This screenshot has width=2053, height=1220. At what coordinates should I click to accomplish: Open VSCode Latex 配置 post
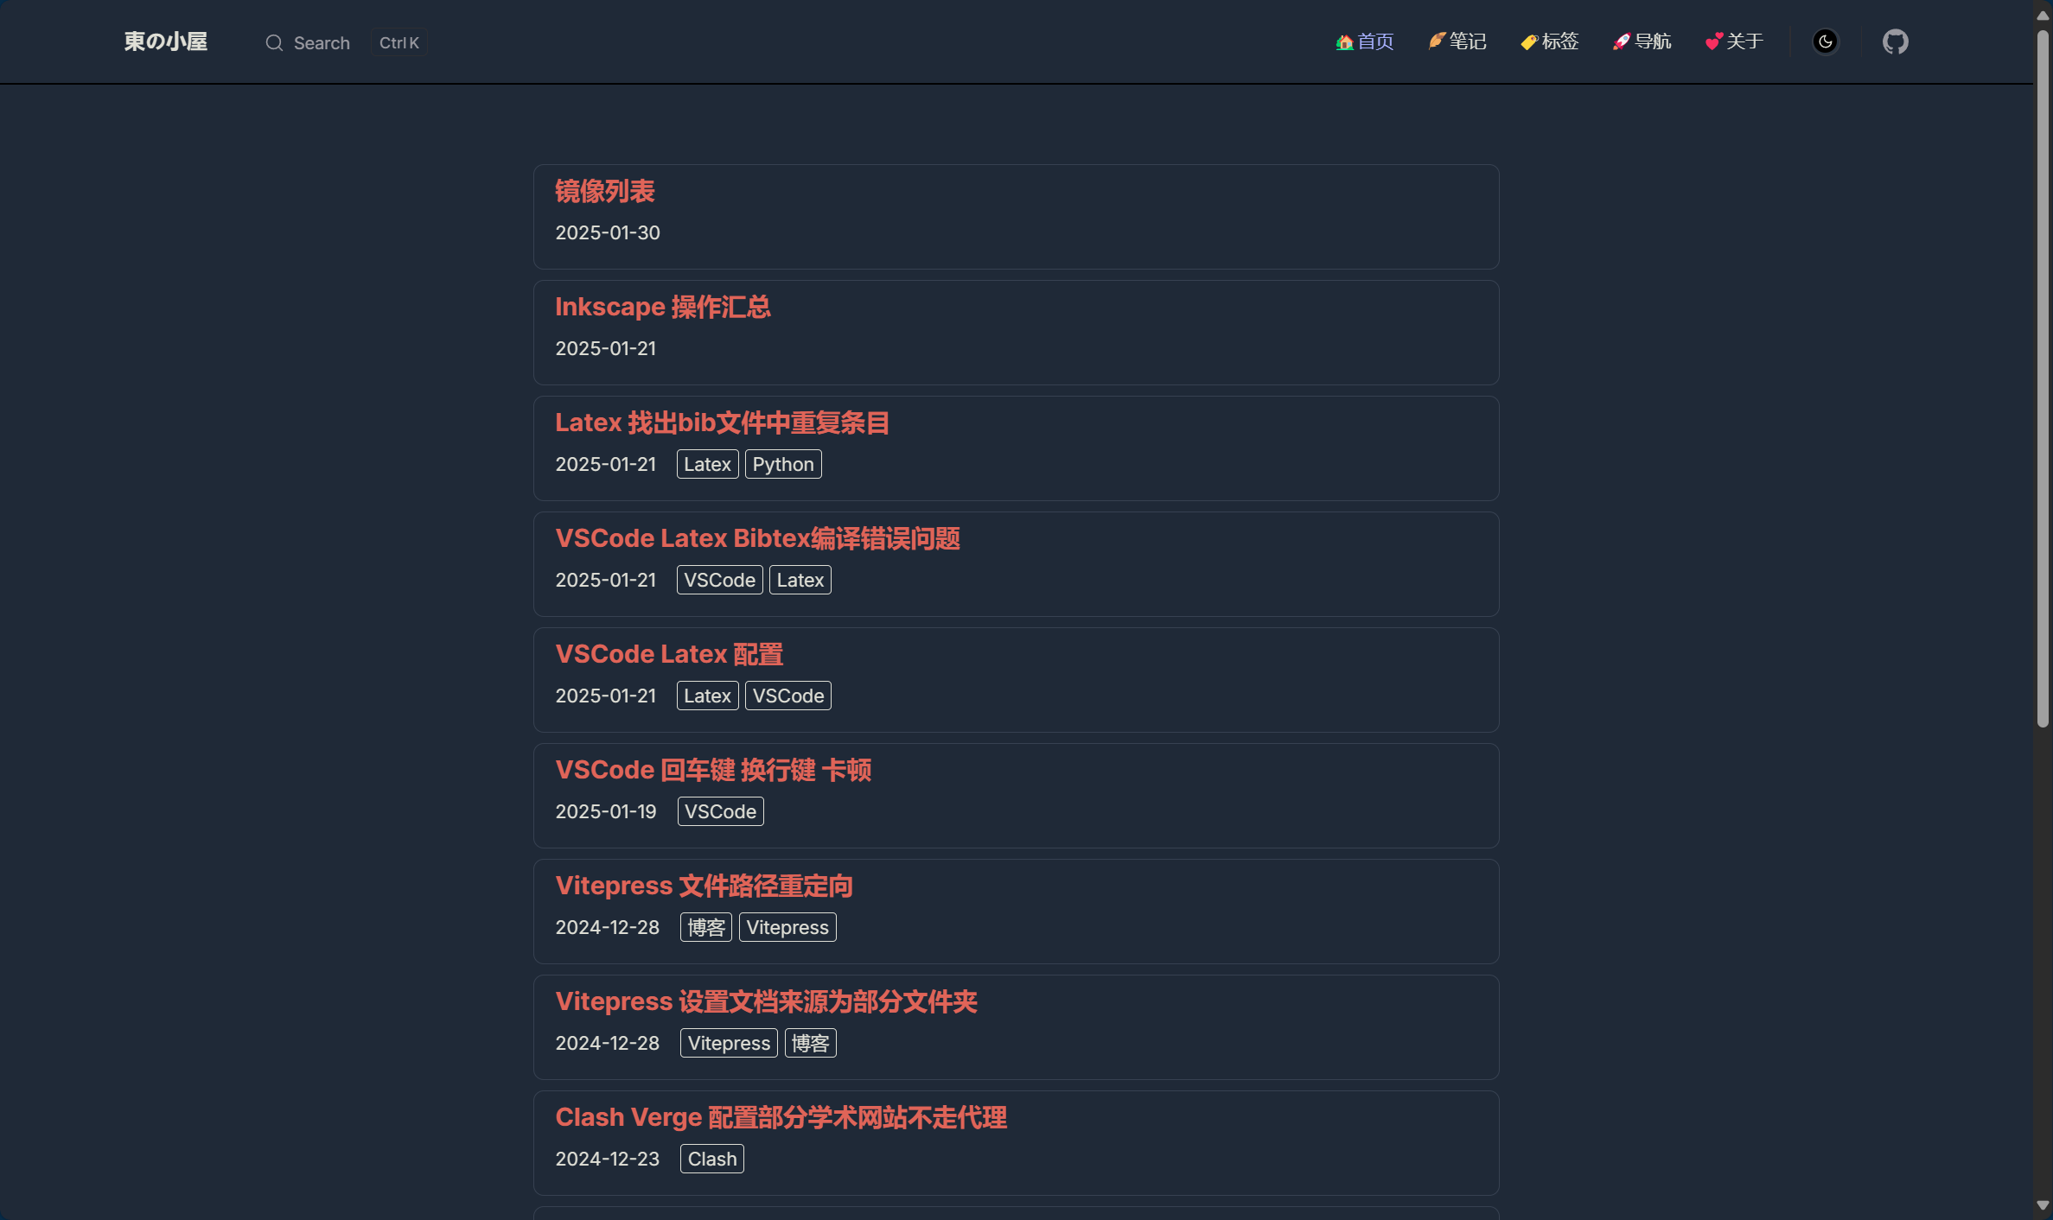pos(669,654)
